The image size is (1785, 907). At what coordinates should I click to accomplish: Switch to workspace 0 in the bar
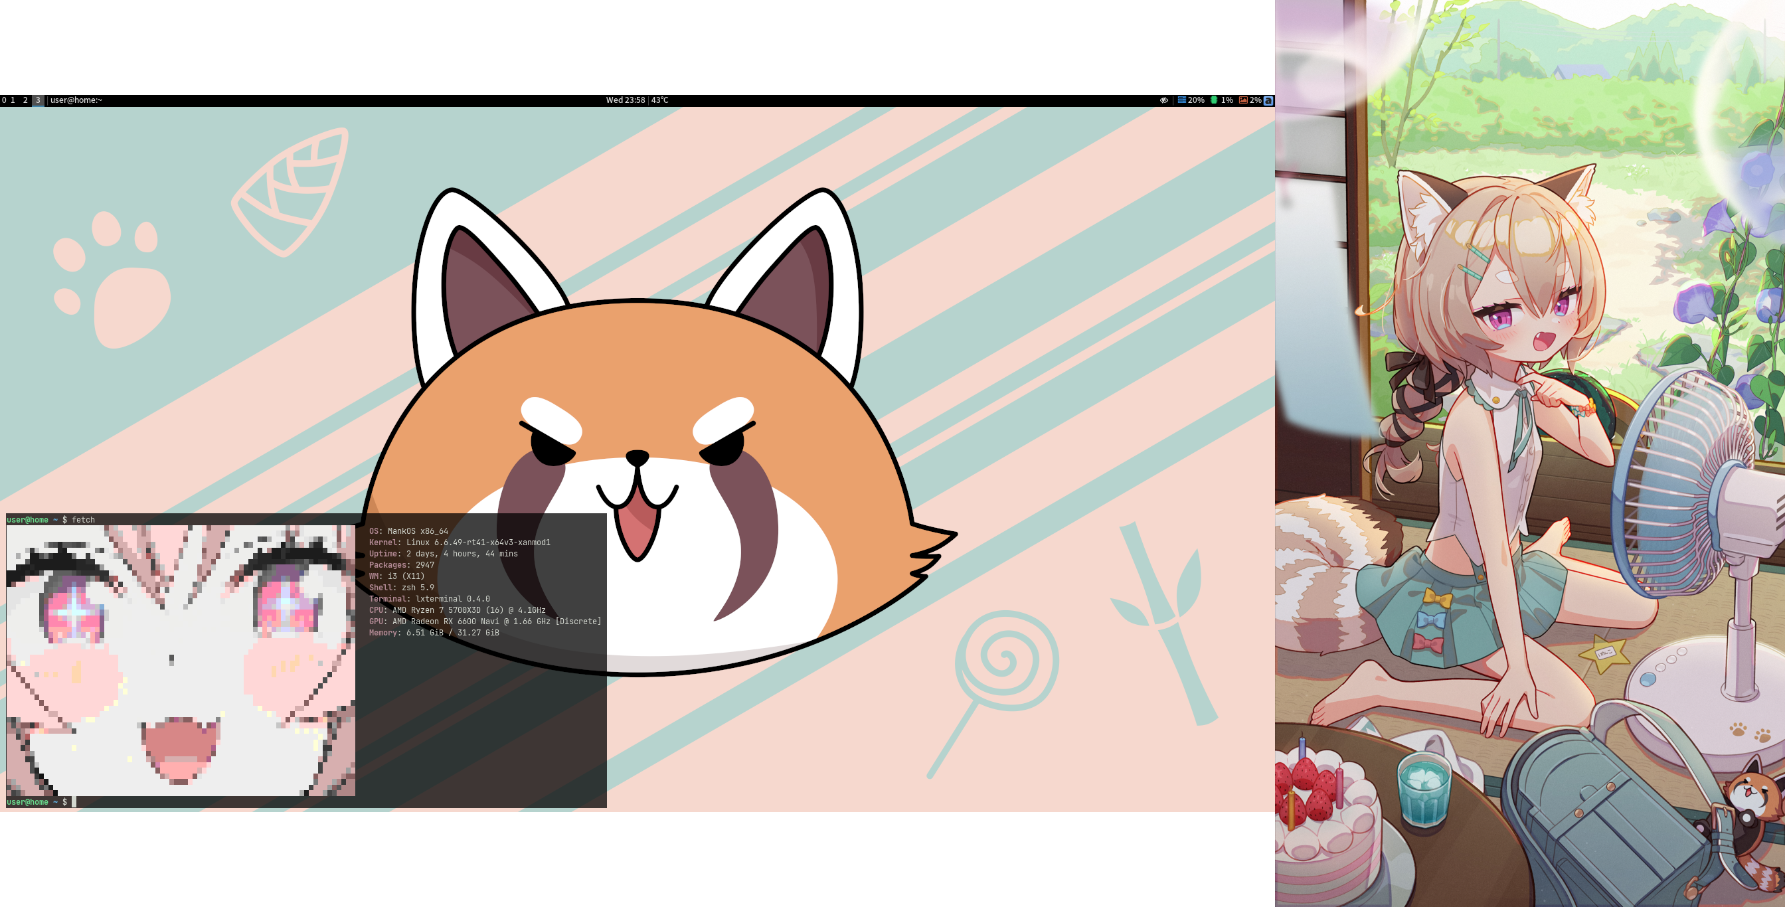tap(3, 100)
